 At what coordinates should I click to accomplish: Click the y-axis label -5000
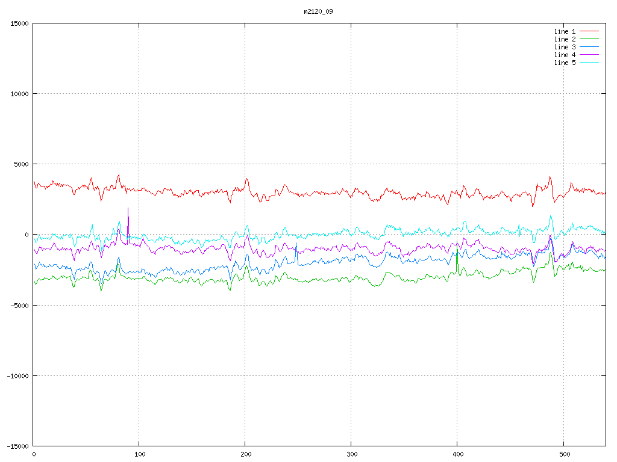[x=19, y=305]
